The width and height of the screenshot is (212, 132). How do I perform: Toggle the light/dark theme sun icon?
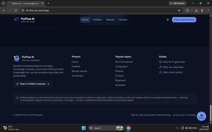(168, 20)
